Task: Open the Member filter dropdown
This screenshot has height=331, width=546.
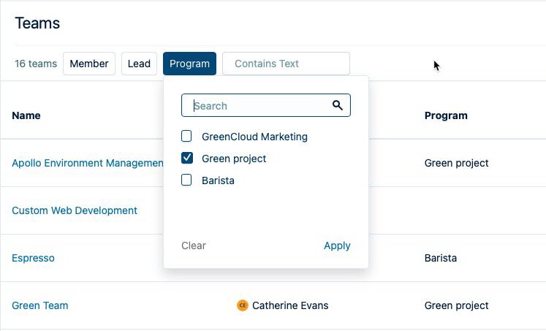Action: click(x=89, y=64)
